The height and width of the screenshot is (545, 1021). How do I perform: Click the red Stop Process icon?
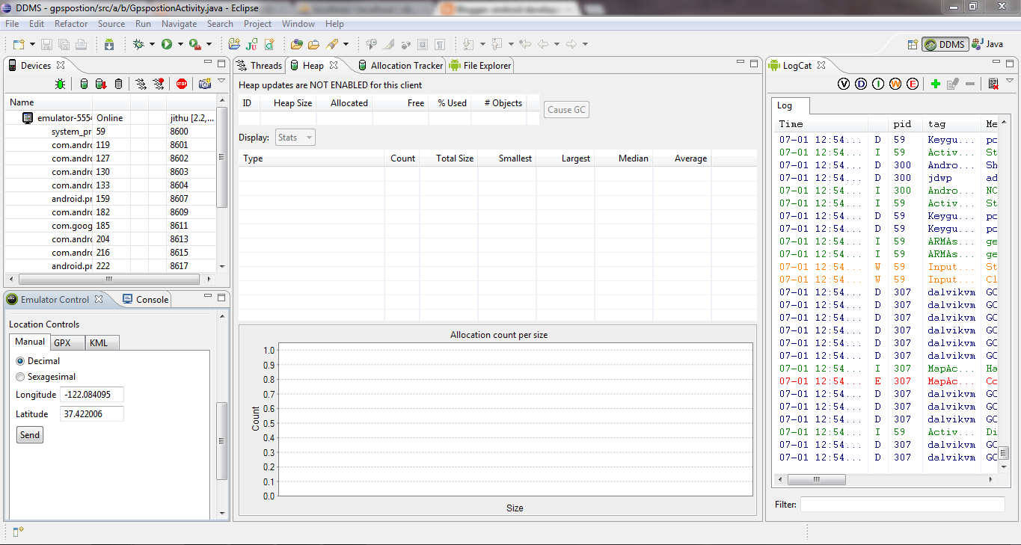182,84
